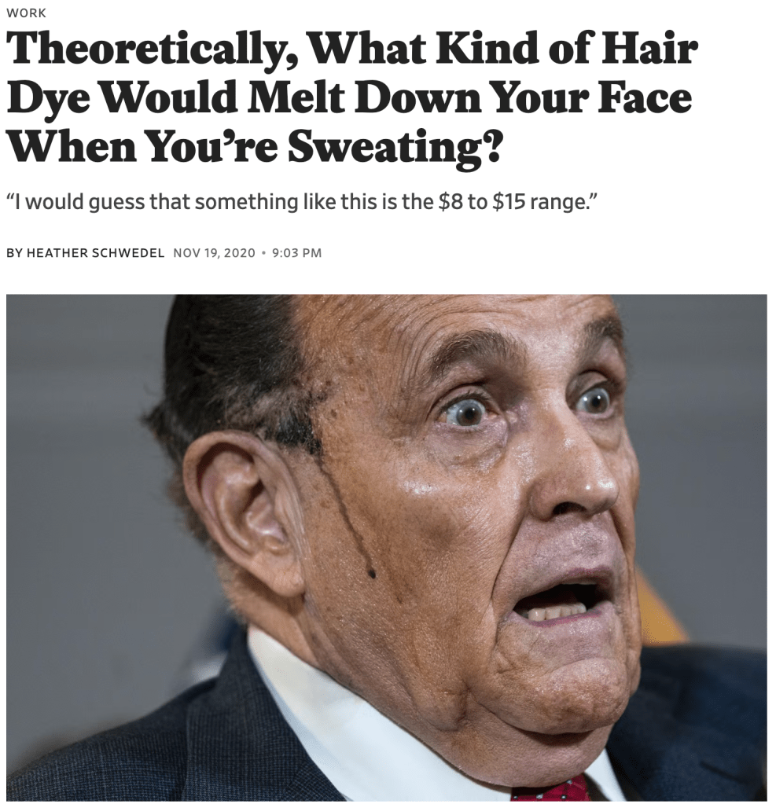Click author name Heather Schwedel
The width and height of the screenshot is (776, 804).
[x=95, y=253]
